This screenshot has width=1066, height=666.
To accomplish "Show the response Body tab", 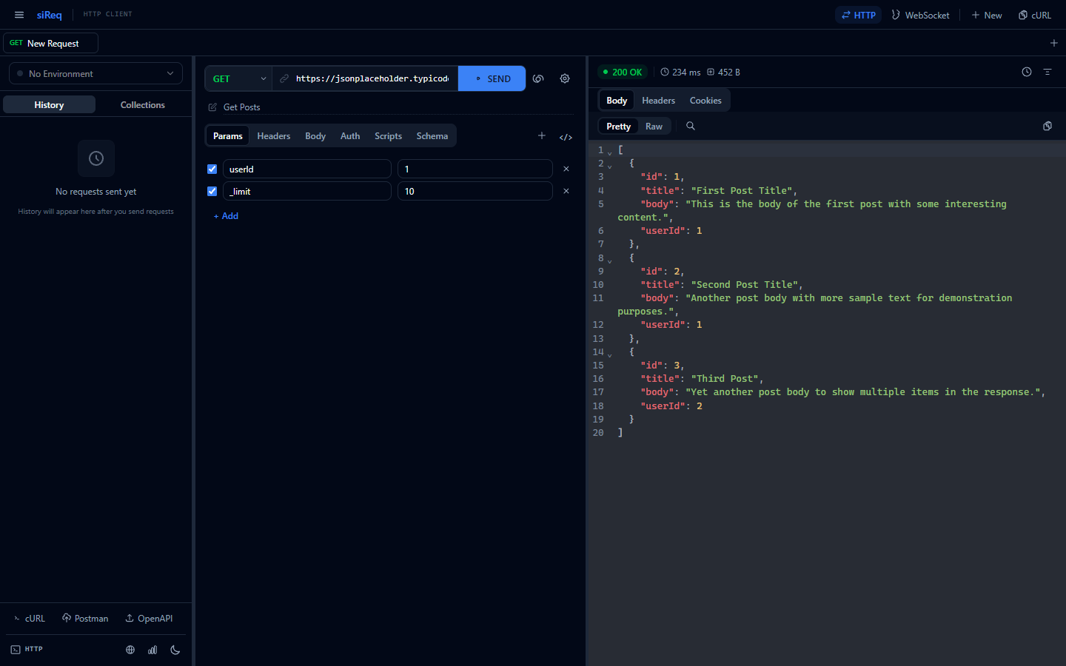I will [x=617, y=101].
